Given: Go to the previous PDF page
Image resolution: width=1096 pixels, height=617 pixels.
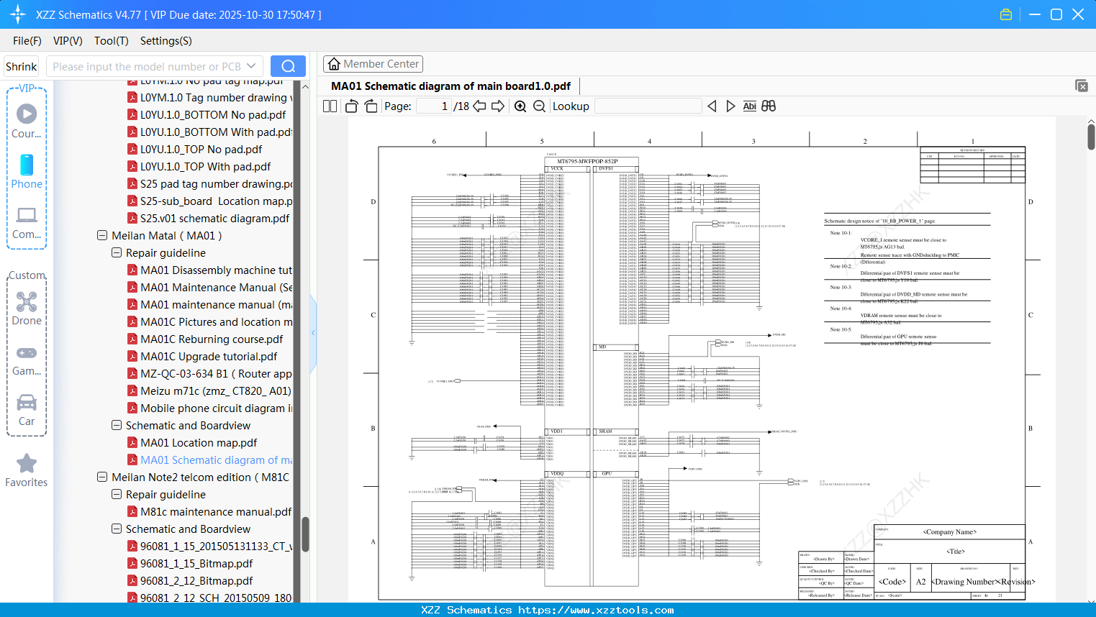Looking at the screenshot, I should pos(479,106).
